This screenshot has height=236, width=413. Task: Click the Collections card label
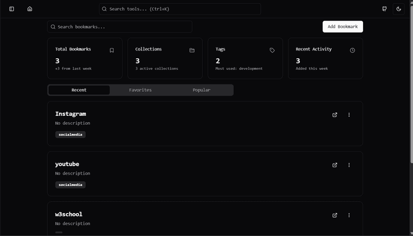149,49
